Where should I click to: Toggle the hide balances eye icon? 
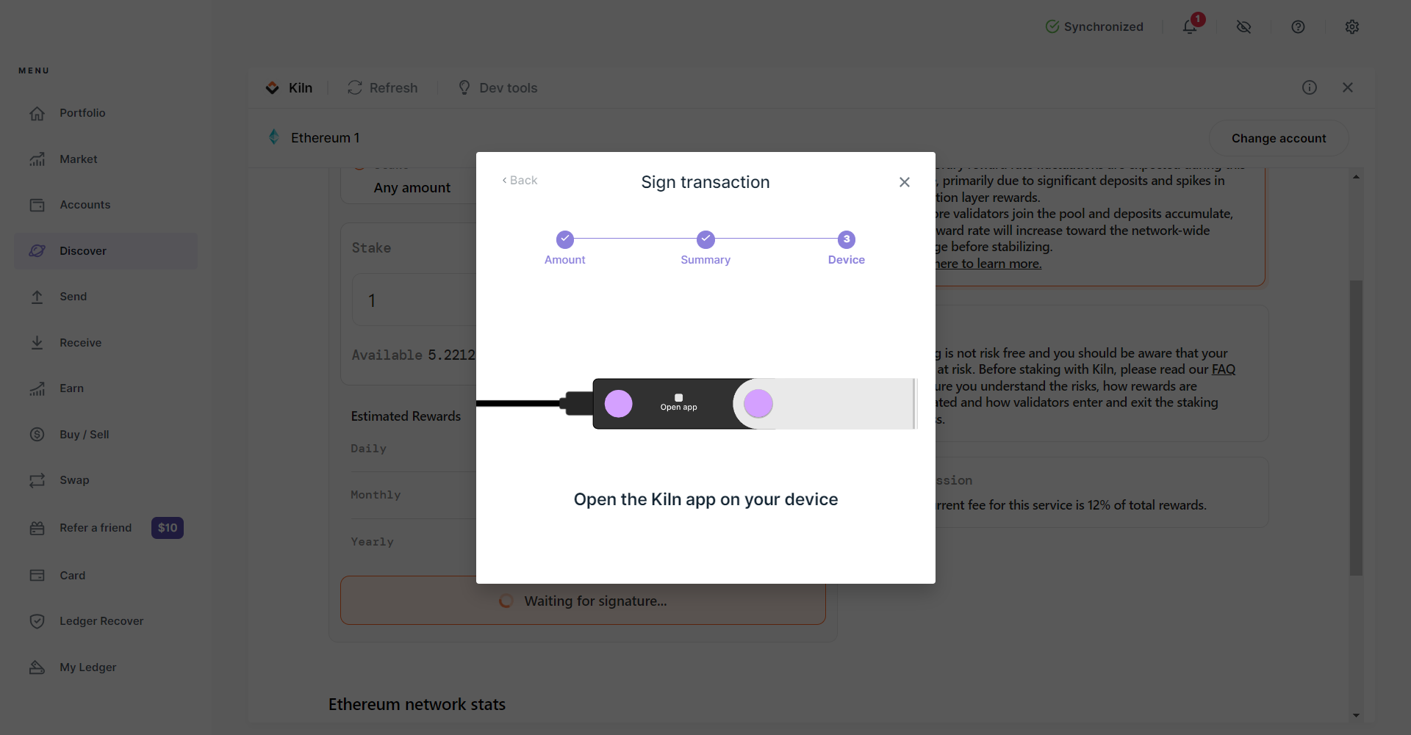click(1244, 27)
